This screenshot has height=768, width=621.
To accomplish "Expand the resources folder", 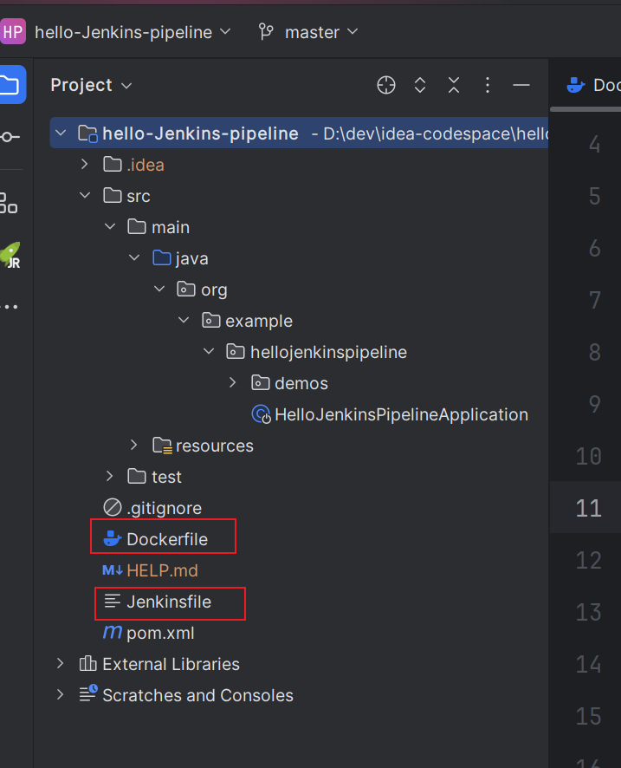I will point(134,445).
